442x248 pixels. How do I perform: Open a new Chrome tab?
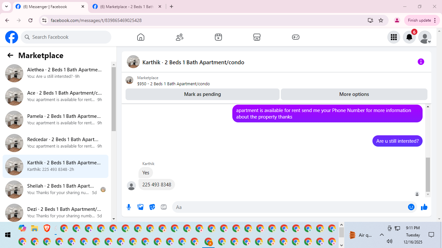pos(171,6)
